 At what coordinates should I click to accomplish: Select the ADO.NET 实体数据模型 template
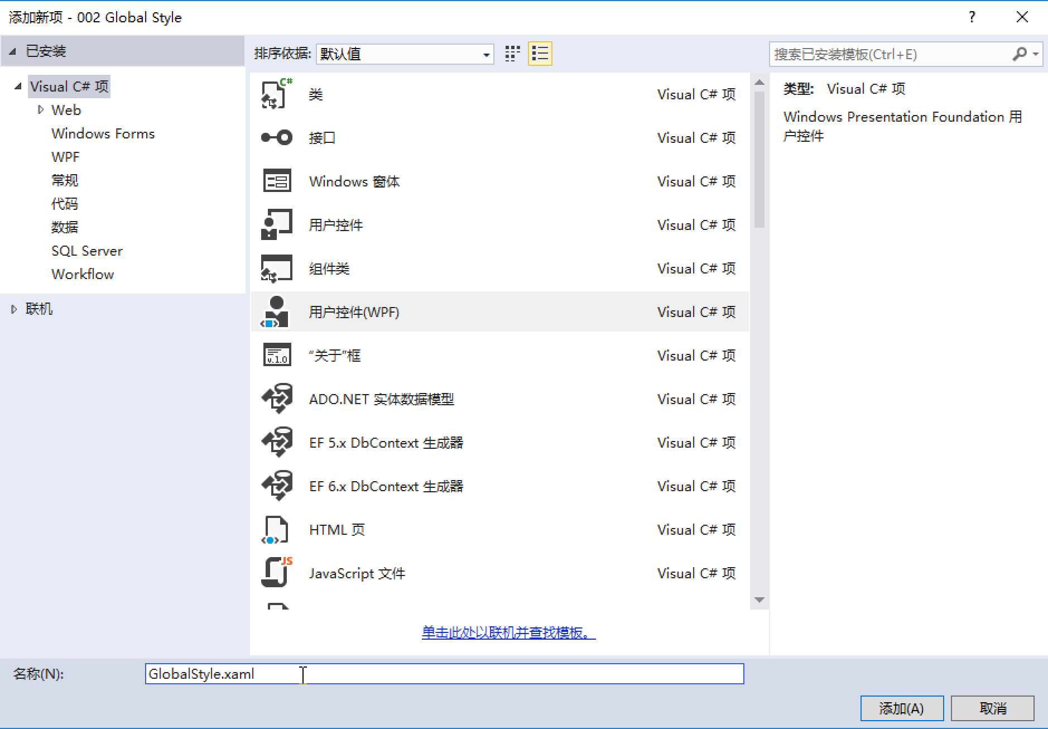[x=382, y=399]
